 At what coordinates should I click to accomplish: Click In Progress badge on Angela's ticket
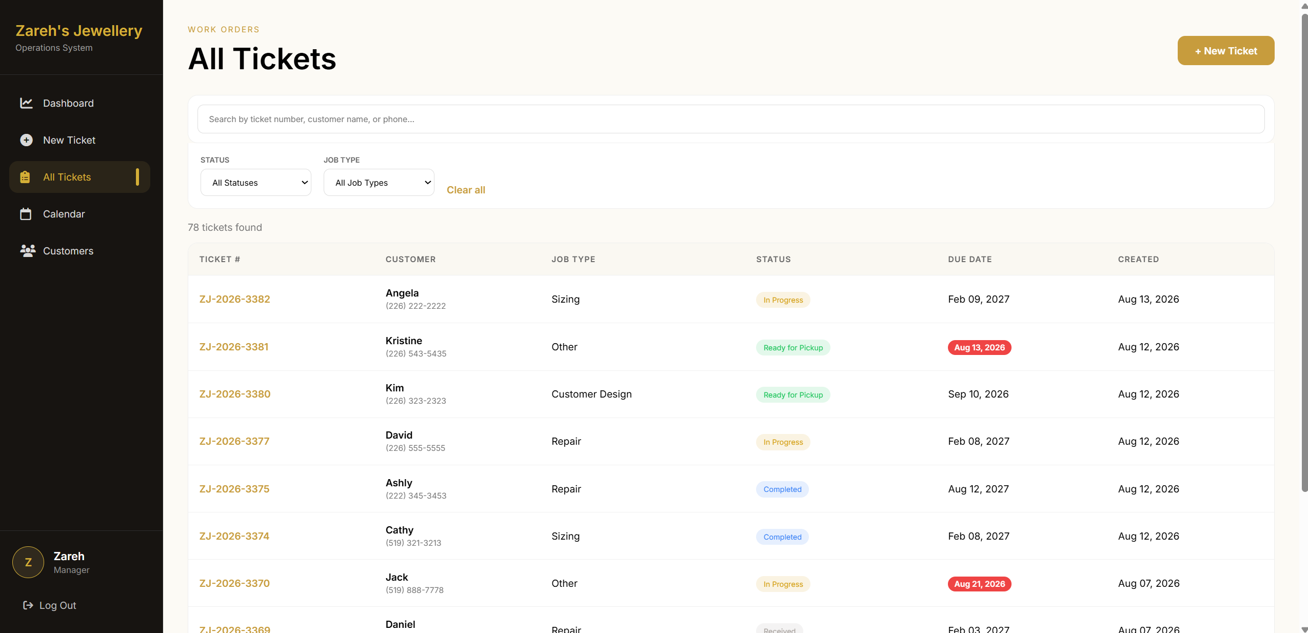point(783,300)
